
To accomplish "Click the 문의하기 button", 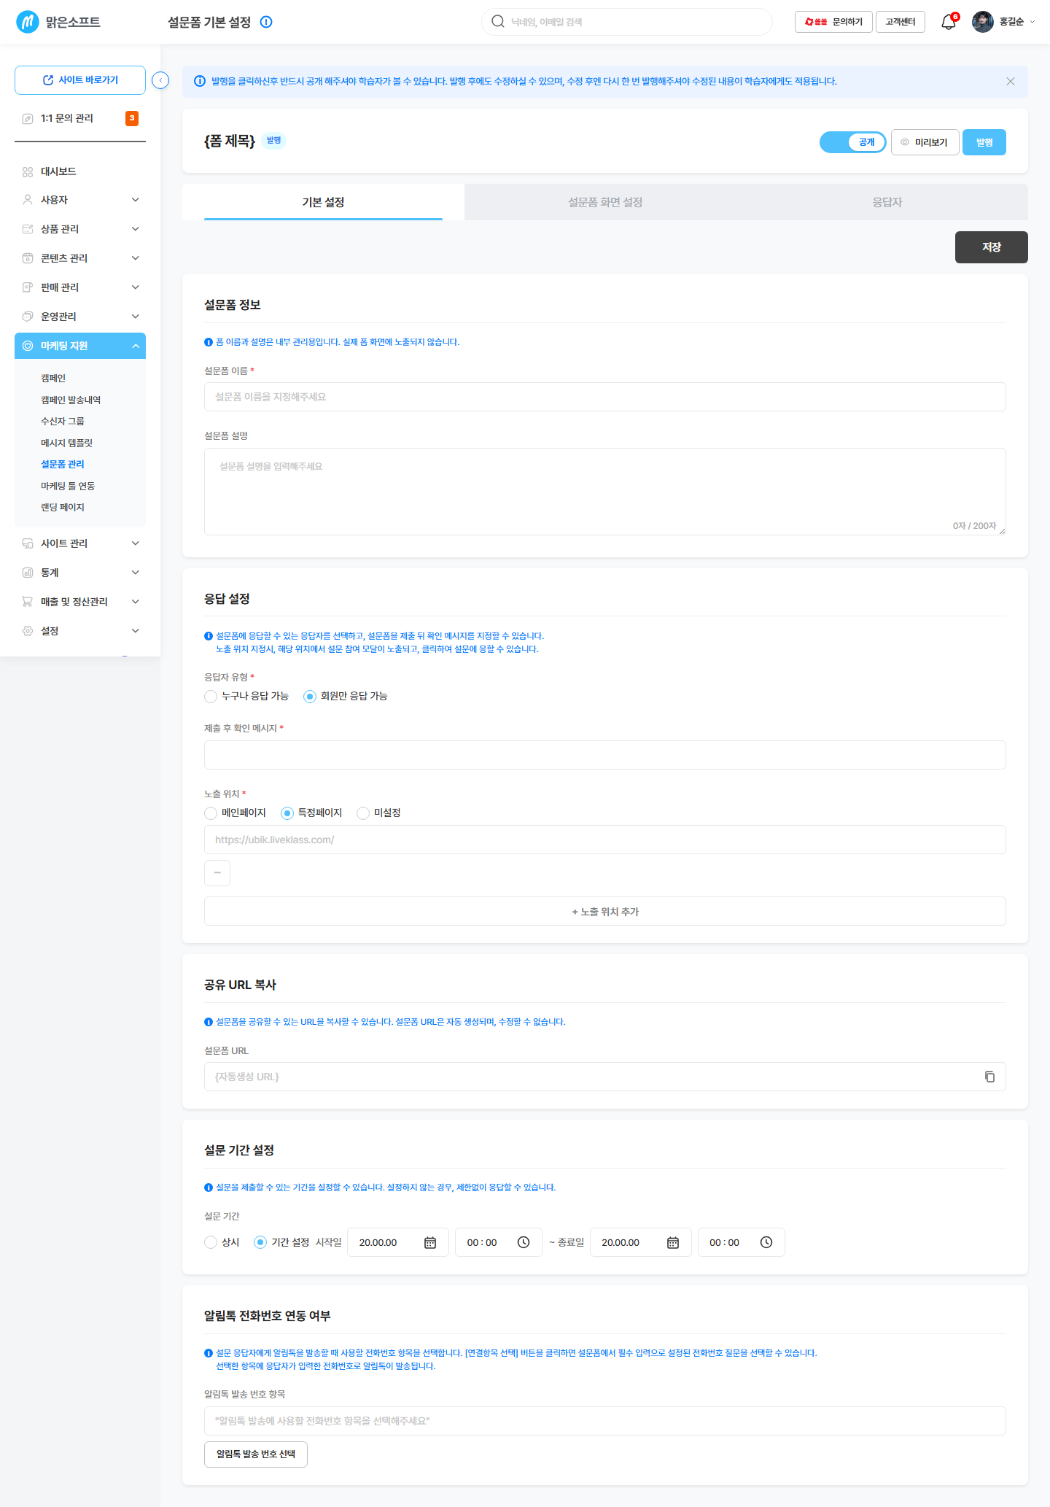I will [x=833, y=22].
